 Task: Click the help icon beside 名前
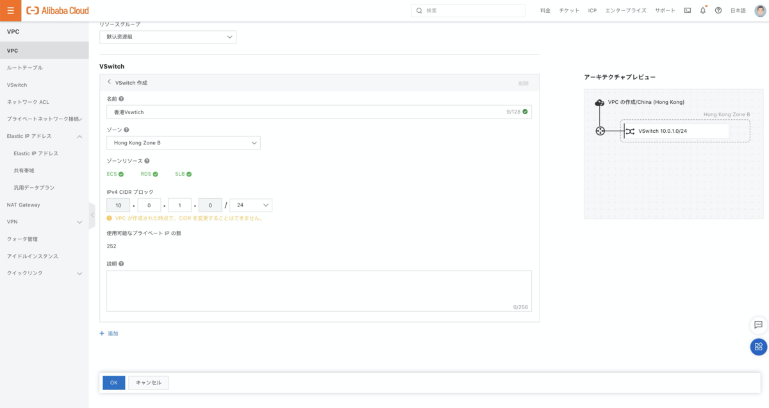click(121, 99)
